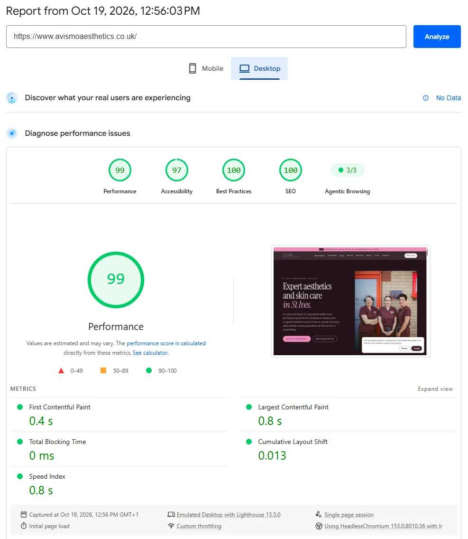Click the red triangle 0–49 legend icon

click(x=61, y=370)
